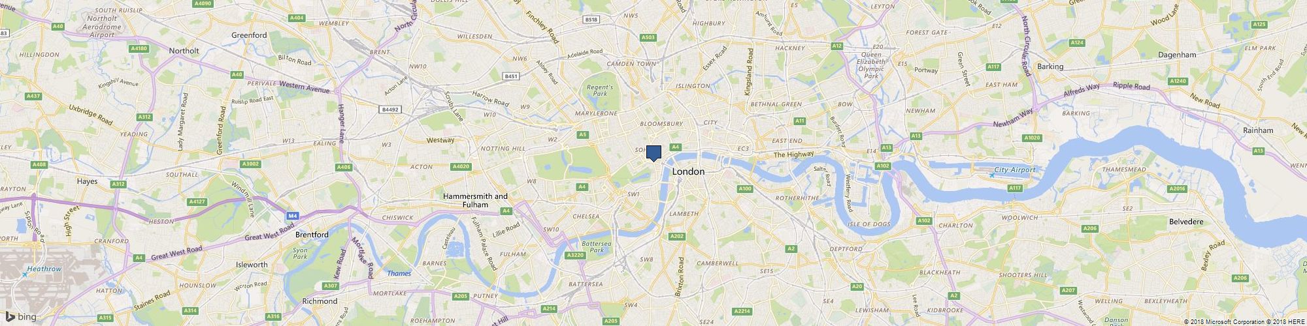Click the Hammersmith and Fulham label
This screenshot has height=326, width=1307.
(475, 200)
